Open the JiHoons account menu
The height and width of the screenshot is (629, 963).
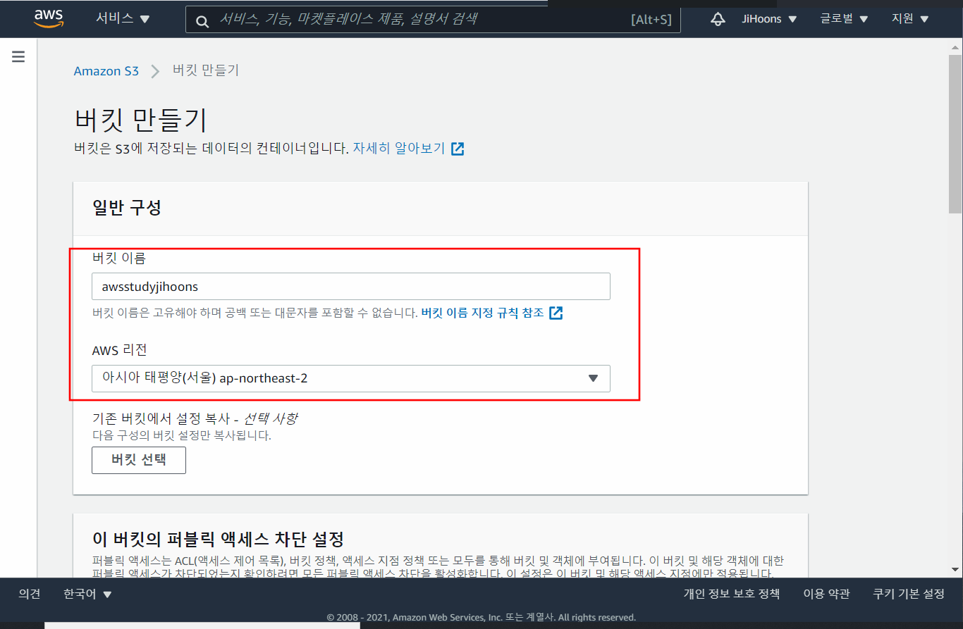[x=769, y=19]
